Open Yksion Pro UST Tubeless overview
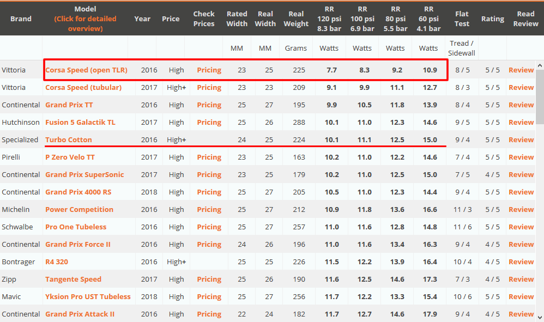Image resolution: width=544 pixels, height=322 pixels. click(88, 297)
